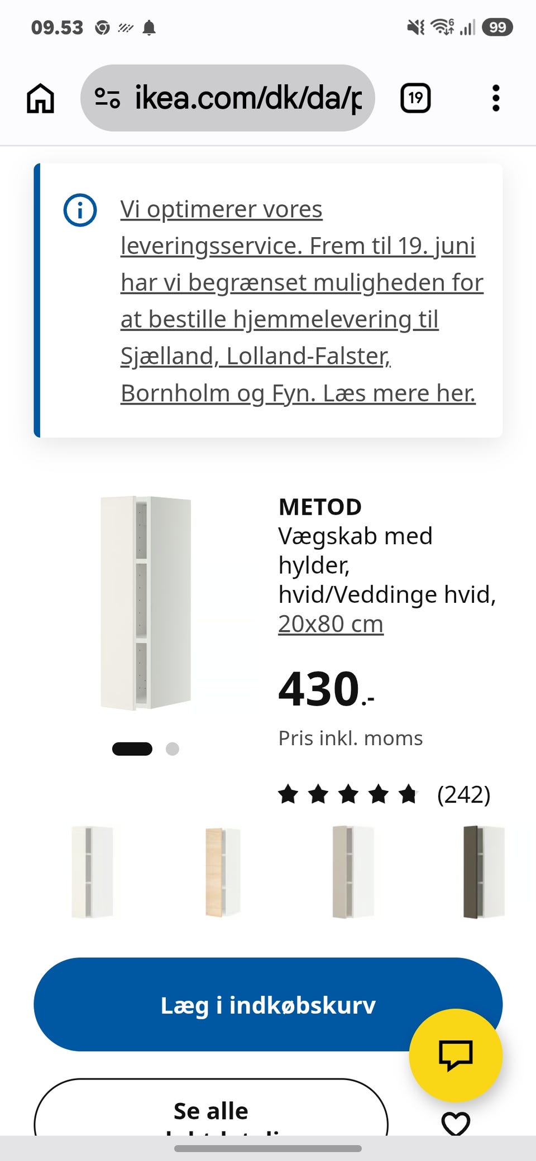Choose the dark brown door variant thumbnail
This screenshot has height=1161, width=536.
point(484,872)
